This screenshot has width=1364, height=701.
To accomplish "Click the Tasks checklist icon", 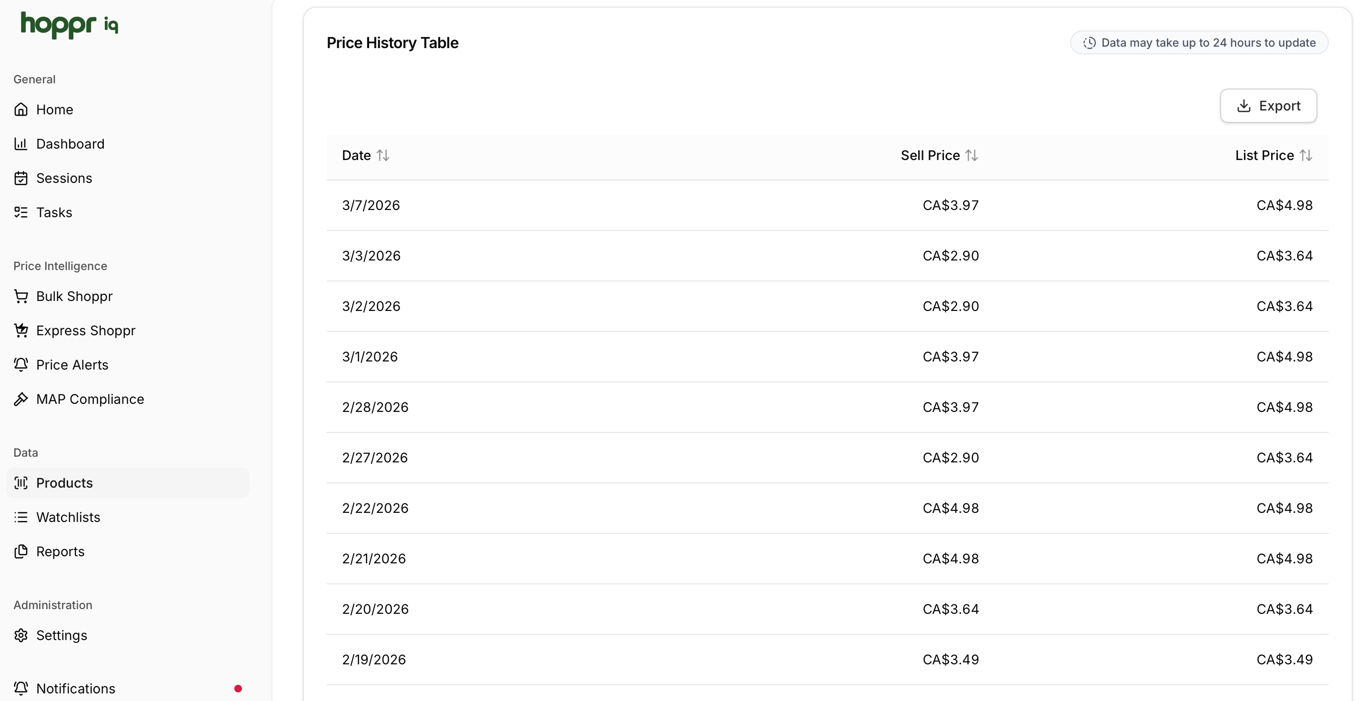I will click(x=20, y=212).
